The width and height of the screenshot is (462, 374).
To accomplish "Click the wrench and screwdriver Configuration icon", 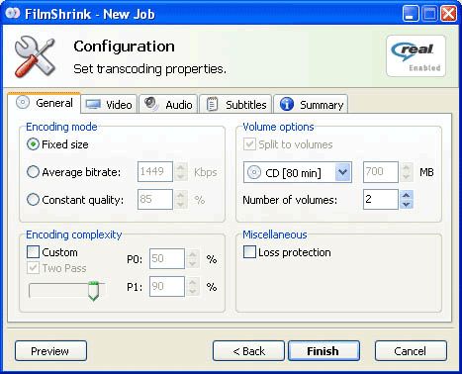I will 35,56.
